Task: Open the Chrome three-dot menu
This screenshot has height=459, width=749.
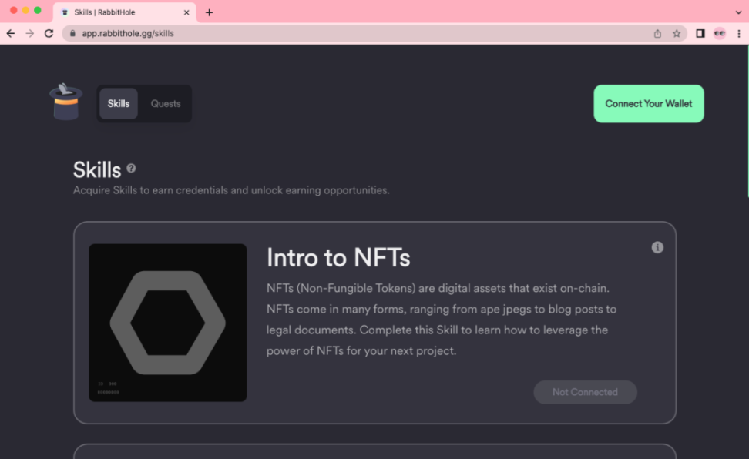Action: pos(738,33)
